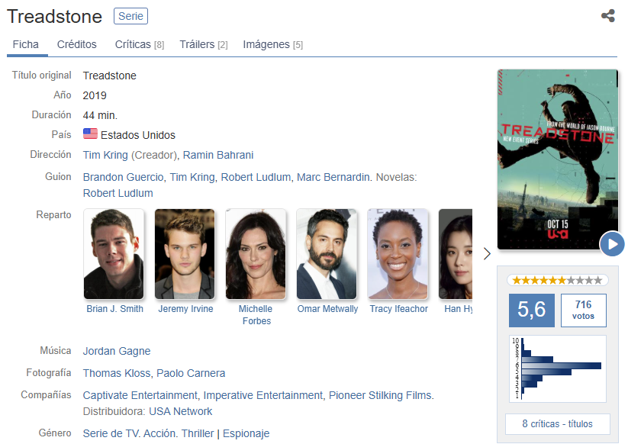
Task: Click the Acción genre link
Action: click(x=159, y=433)
